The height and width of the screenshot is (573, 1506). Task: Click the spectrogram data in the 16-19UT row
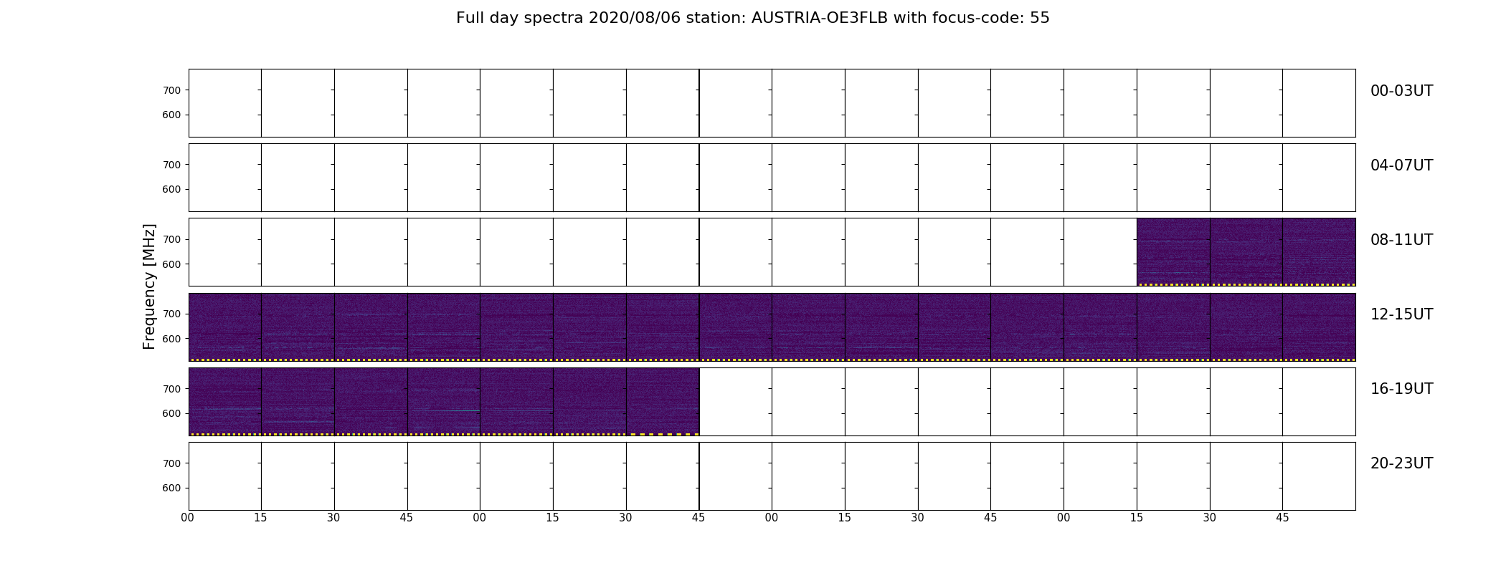click(444, 401)
